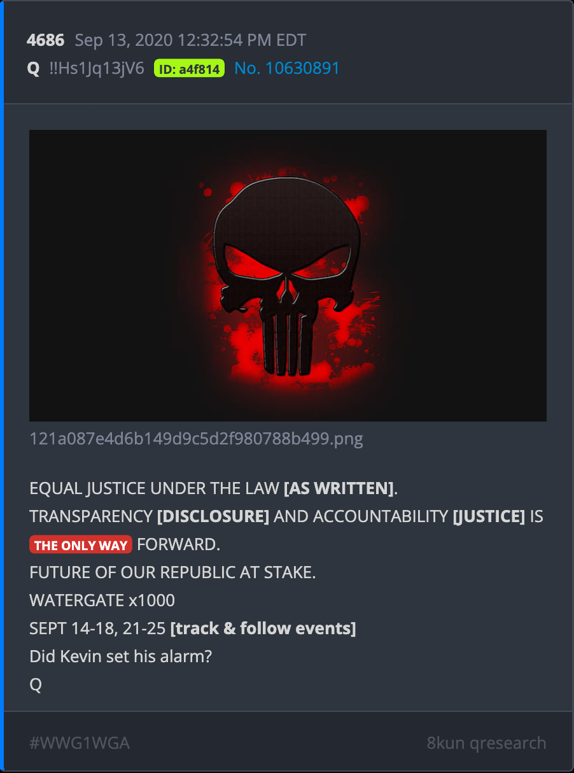The height and width of the screenshot is (773, 574).
Task: Click the Did Kevin set his alarm line
Action: [120, 656]
